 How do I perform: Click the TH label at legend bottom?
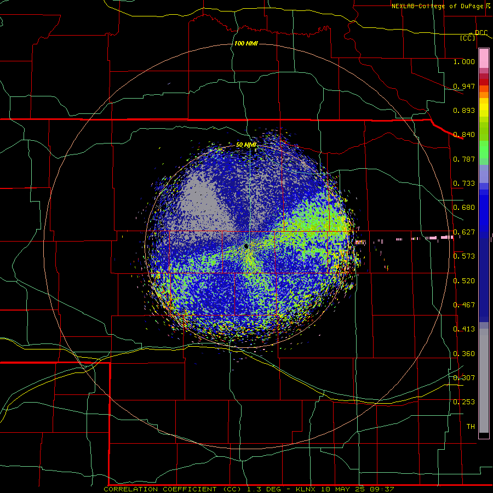click(471, 427)
